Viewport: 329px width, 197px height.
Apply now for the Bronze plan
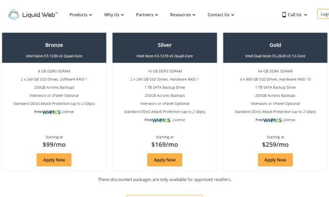pyautogui.click(x=54, y=160)
